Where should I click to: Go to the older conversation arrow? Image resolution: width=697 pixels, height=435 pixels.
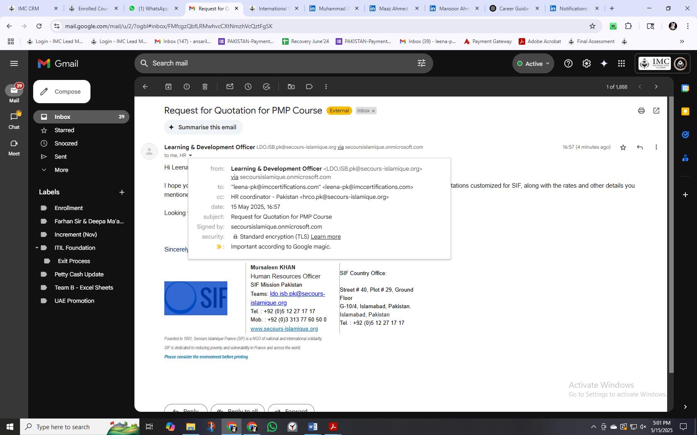pyautogui.click(x=656, y=87)
